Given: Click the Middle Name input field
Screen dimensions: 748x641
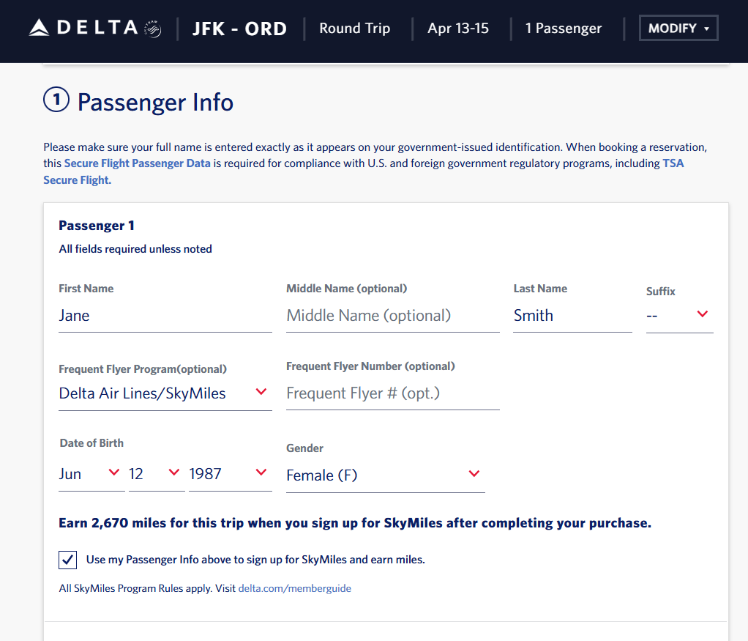Looking at the screenshot, I should tap(392, 316).
